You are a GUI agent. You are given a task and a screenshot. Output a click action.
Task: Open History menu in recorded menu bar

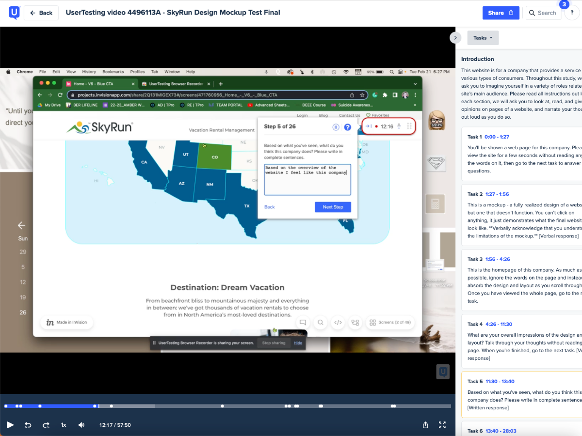[89, 72]
